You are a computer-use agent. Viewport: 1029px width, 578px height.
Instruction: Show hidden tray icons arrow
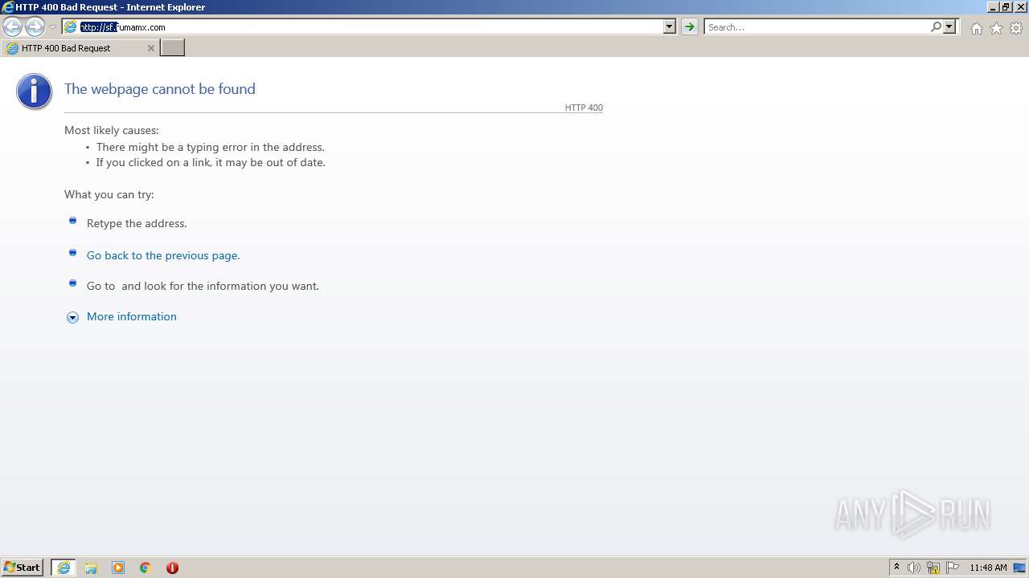click(896, 568)
